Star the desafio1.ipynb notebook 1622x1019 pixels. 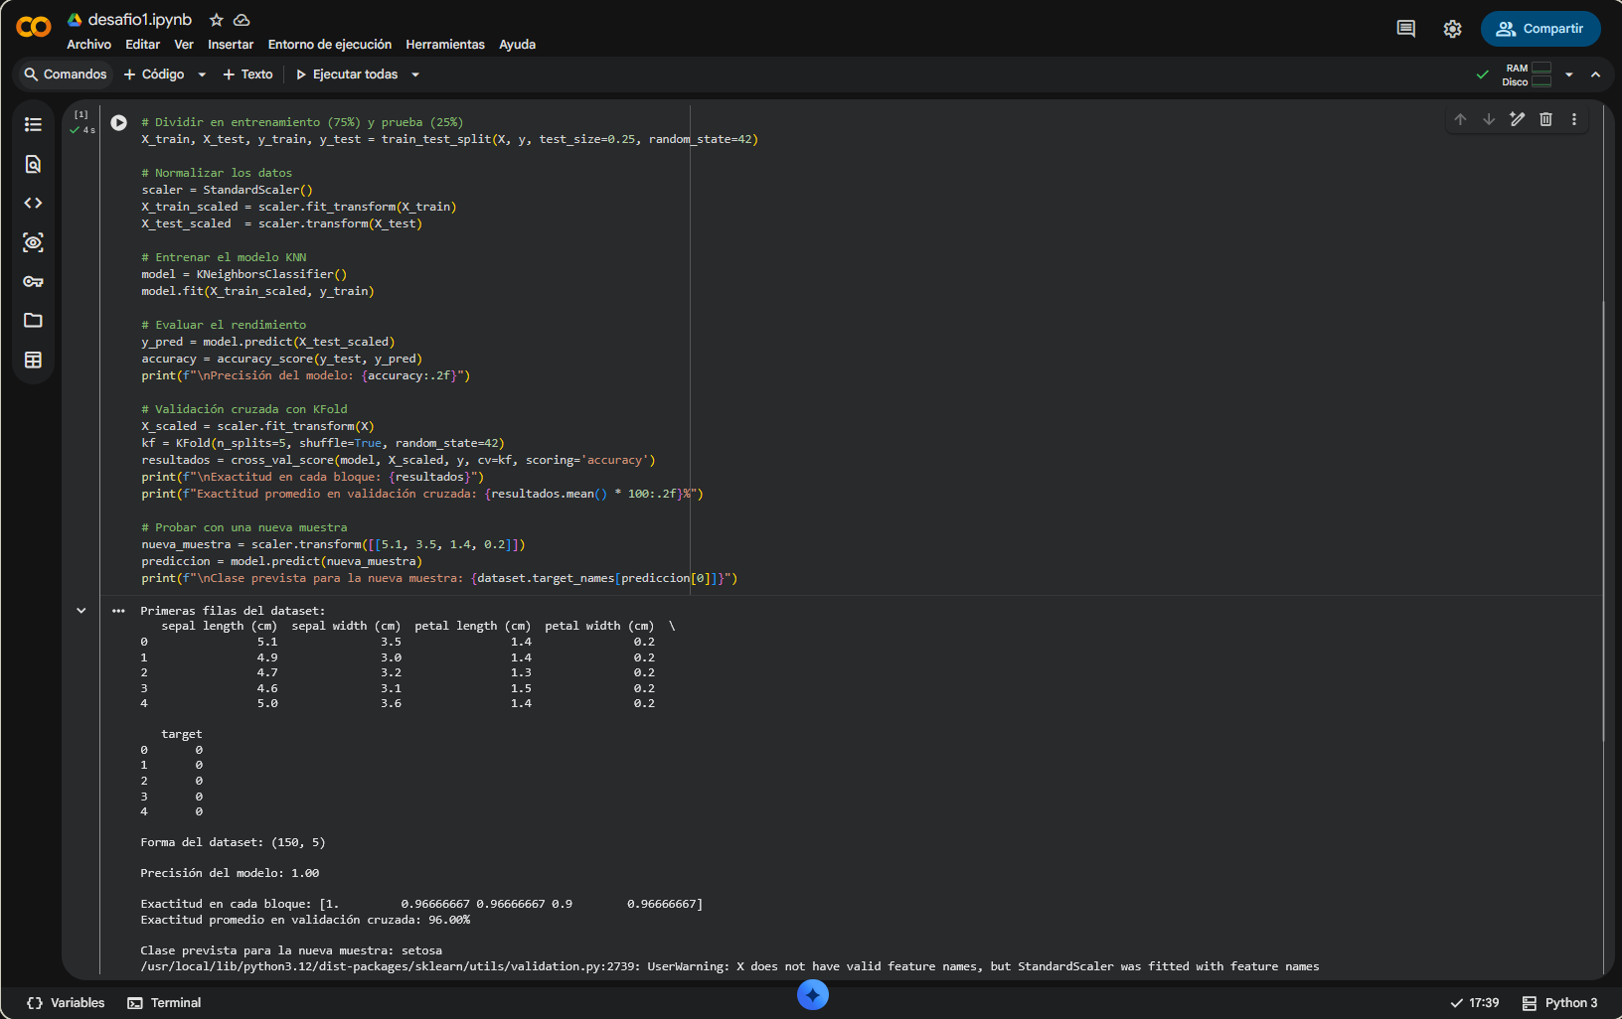(x=216, y=20)
